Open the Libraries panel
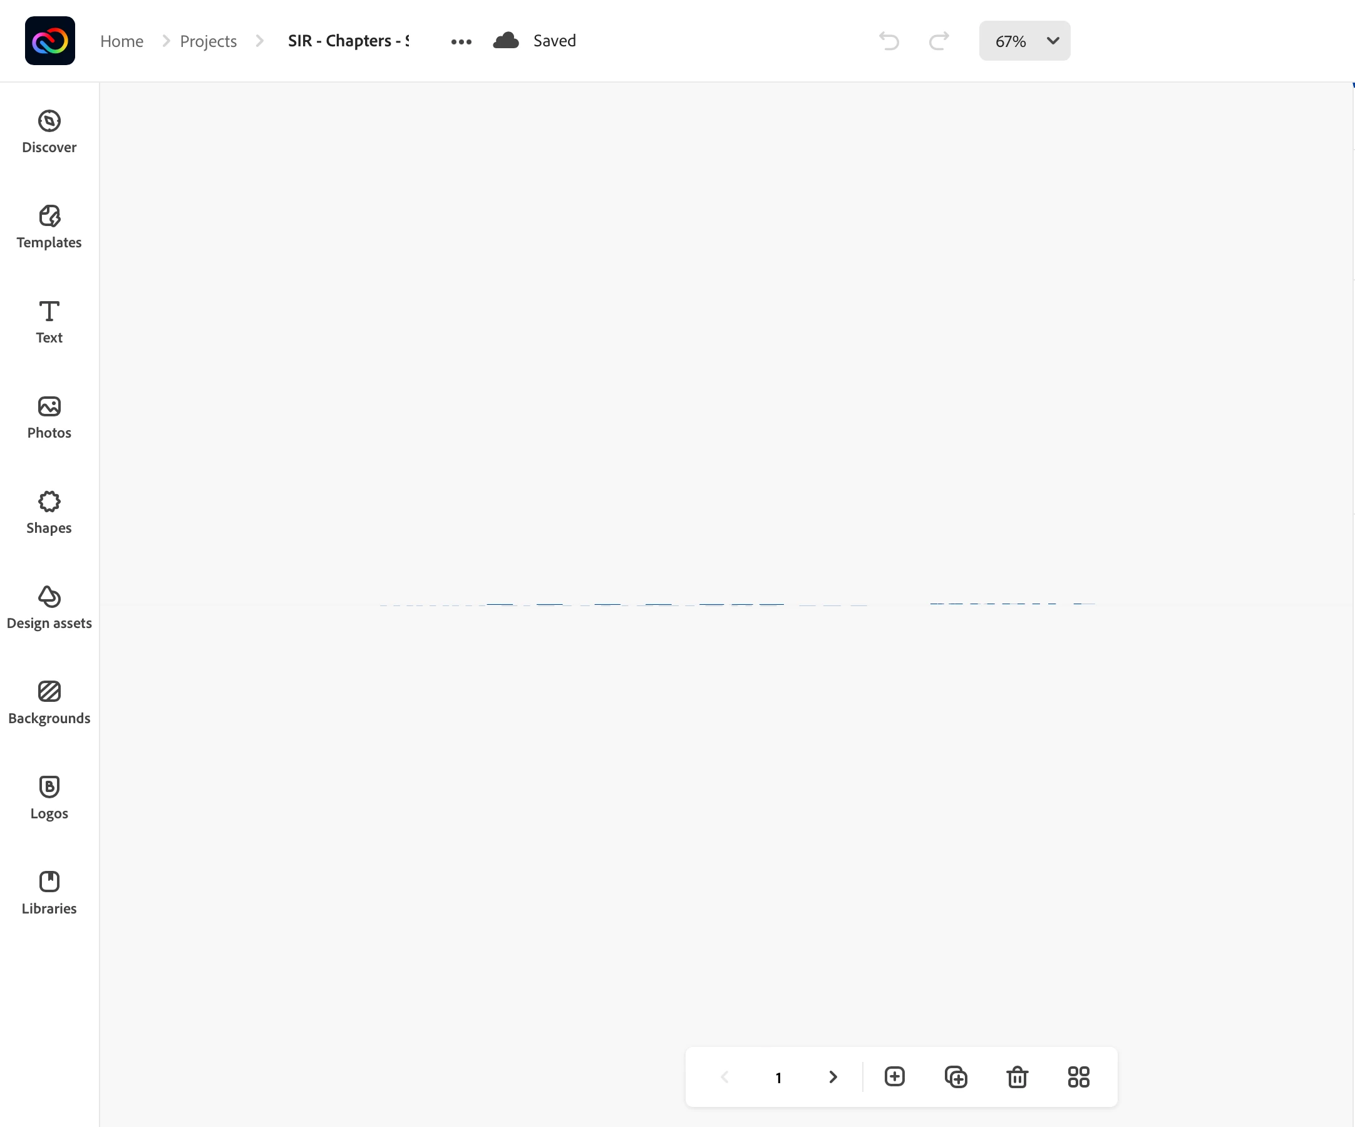Screen dimensions: 1355x1127 pos(49,892)
